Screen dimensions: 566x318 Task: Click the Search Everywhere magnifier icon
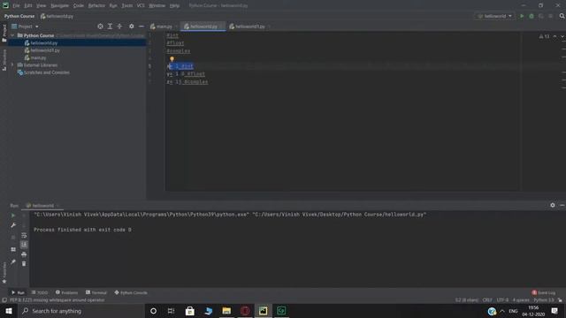click(562, 16)
